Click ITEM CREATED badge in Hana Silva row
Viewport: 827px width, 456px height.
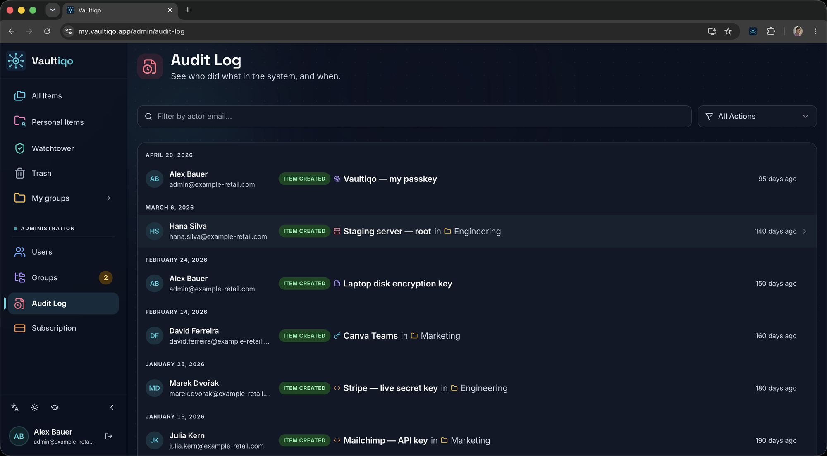coord(304,232)
